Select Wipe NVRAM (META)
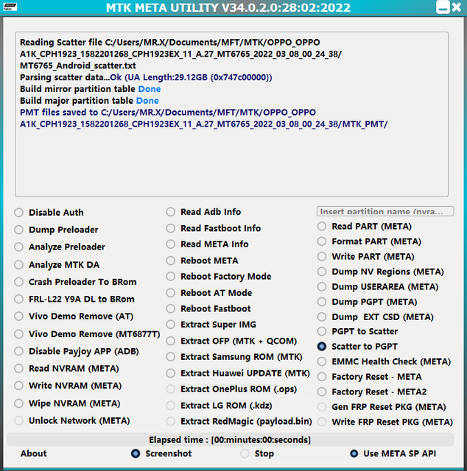Screen dimensions: 467x471 (x=18, y=403)
